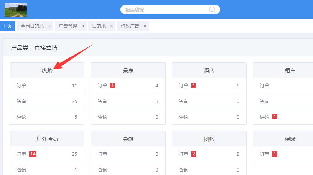The image size is (313, 175).
Task: Click red badge 1 in 景点 orders
Action: tap(112, 85)
